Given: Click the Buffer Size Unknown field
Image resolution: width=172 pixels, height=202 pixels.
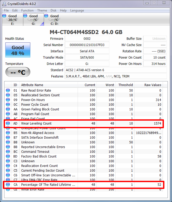Looking at the screenshot, I should pos(155,39).
